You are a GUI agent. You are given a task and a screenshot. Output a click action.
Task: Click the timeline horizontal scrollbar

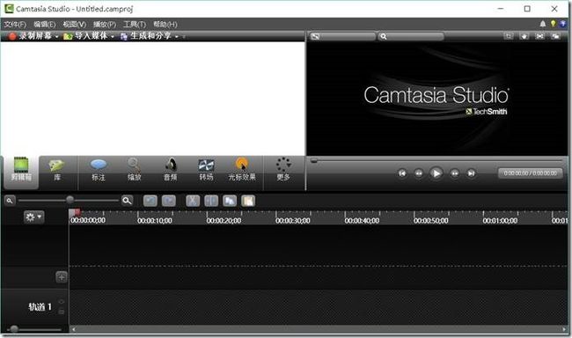319,329
